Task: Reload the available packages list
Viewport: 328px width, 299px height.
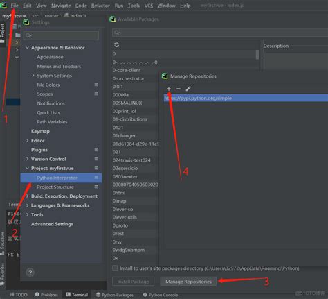Action: (117, 45)
